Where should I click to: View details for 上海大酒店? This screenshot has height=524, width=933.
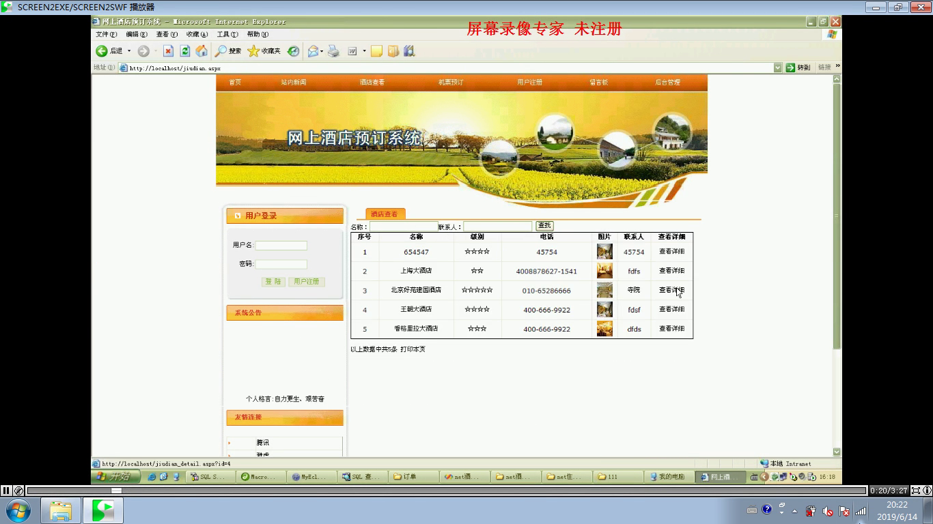[671, 271]
